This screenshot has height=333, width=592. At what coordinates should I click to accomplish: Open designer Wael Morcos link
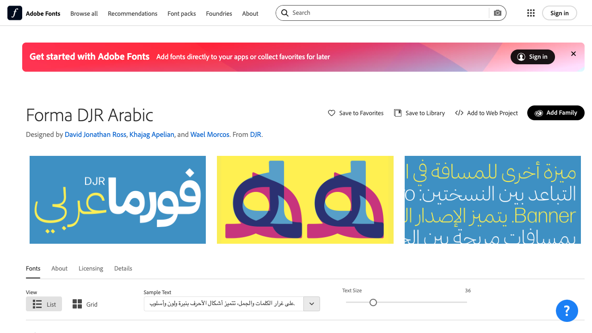pos(210,135)
